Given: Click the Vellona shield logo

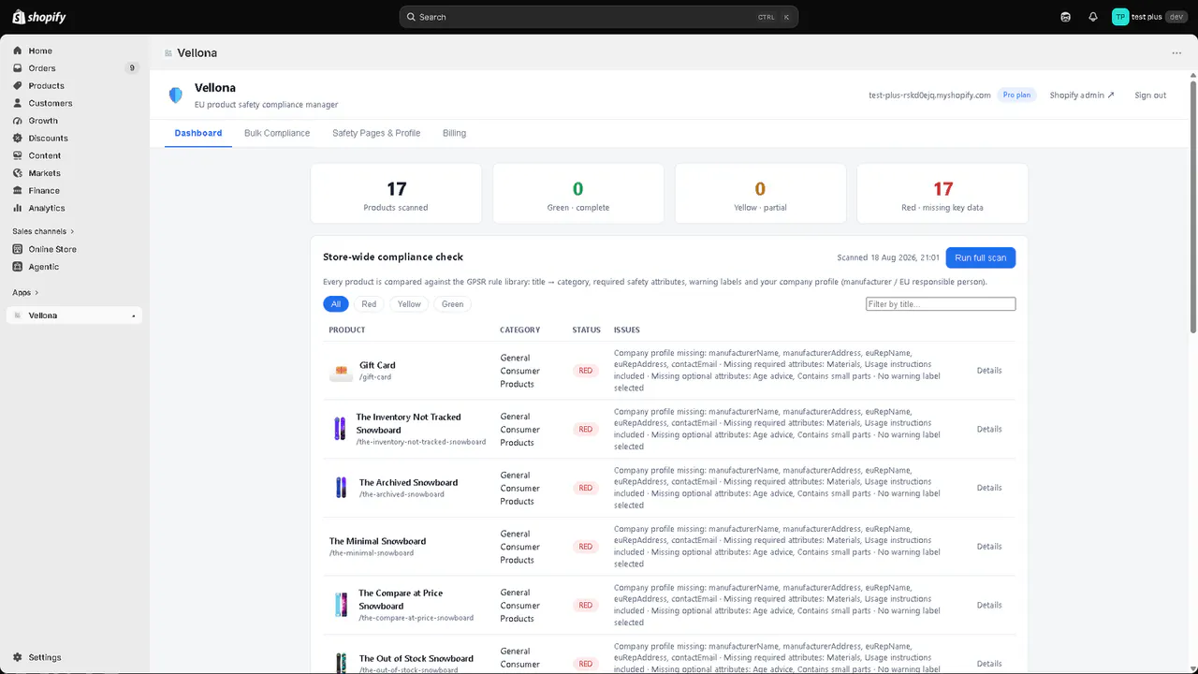Looking at the screenshot, I should 175,95.
